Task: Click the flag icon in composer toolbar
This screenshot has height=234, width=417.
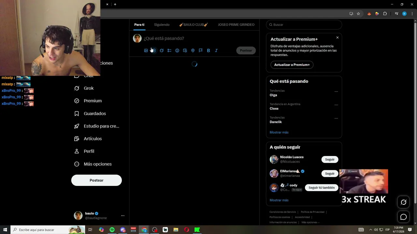Action: [x=201, y=50]
